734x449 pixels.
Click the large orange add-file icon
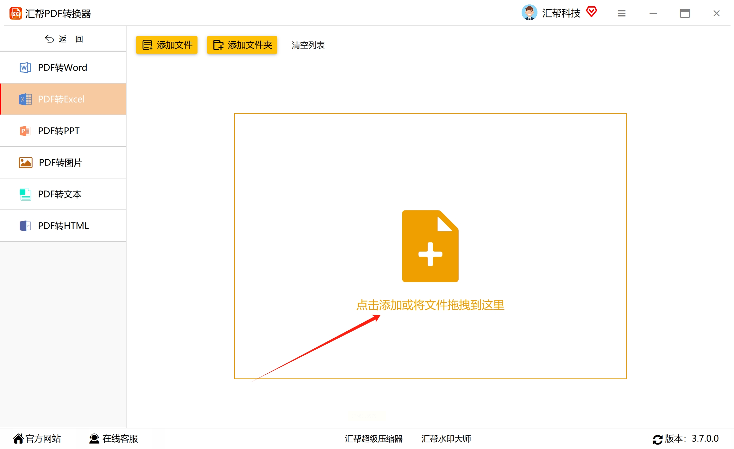tap(430, 246)
